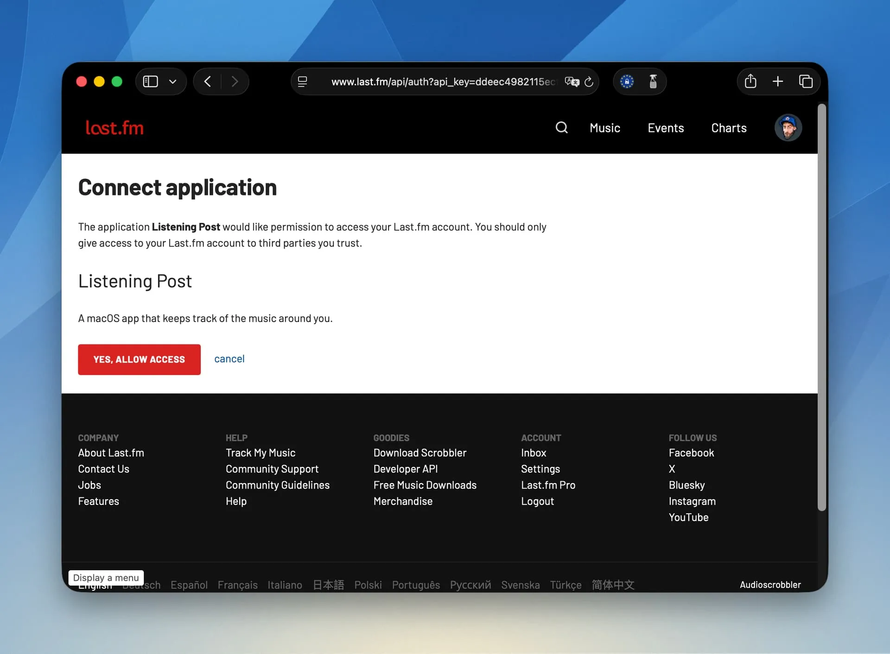Switch language to Português
Viewport: 890px width, 654px height.
tap(416, 585)
